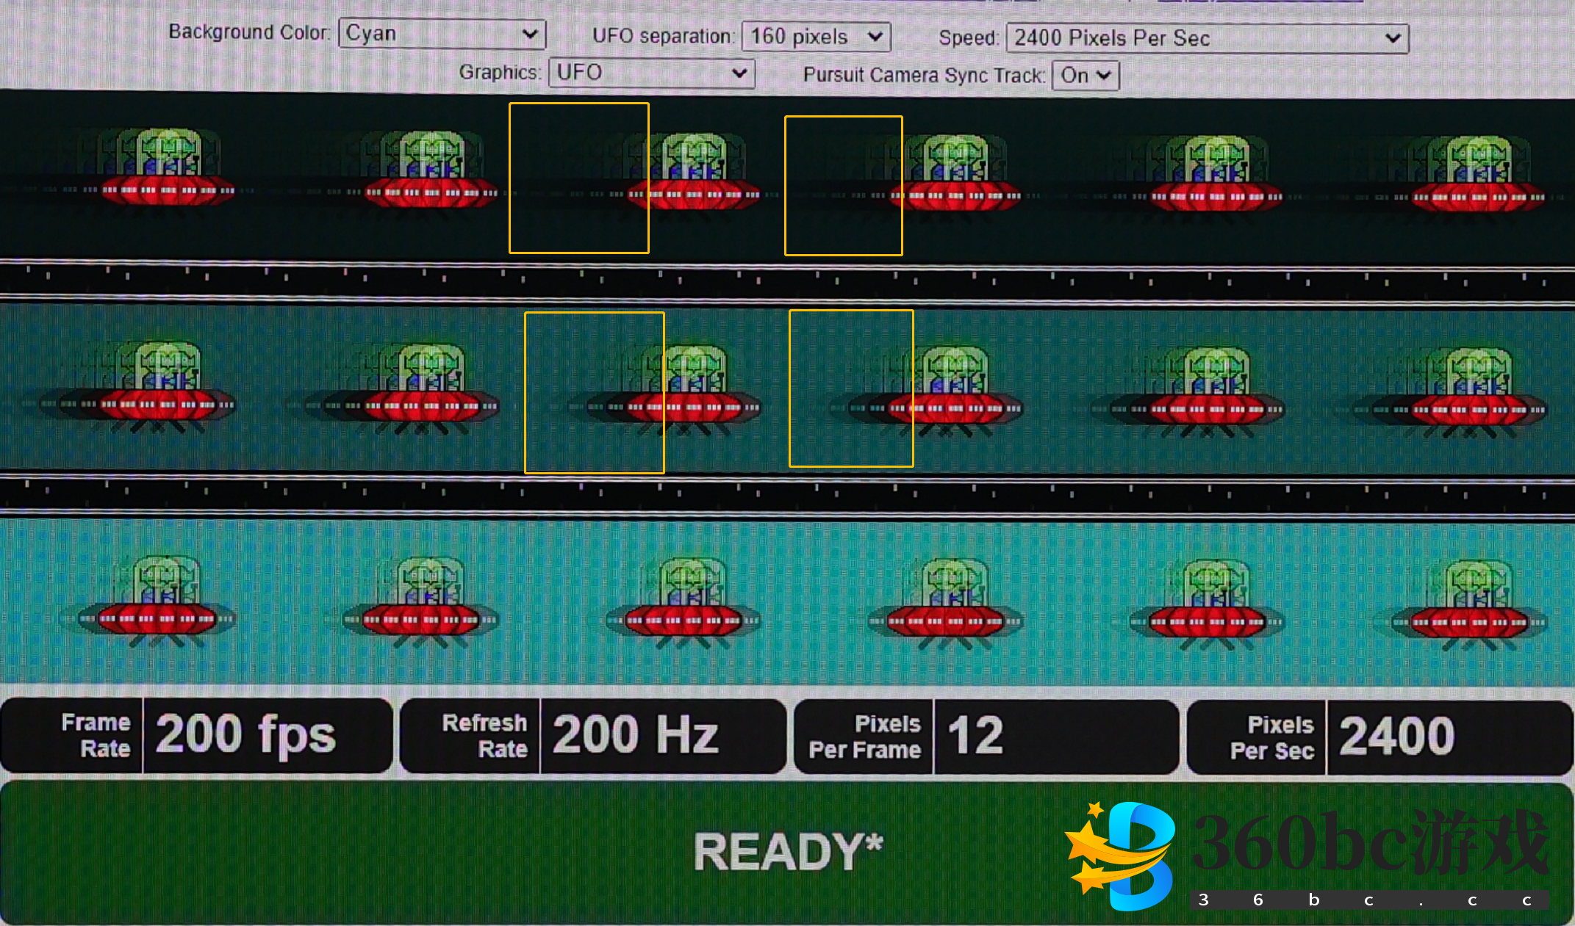
Task: Click the Refresh Rate 200 Hz panel
Action: pyautogui.click(x=593, y=736)
